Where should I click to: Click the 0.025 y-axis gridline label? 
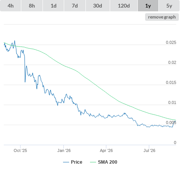tap(171, 42)
